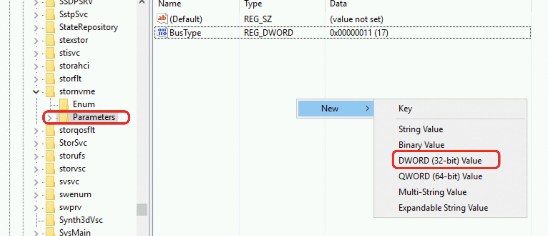Image resolution: width=548 pixels, height=236 pixels.
Task: Expand the swprv key
Action: (36, 208)
